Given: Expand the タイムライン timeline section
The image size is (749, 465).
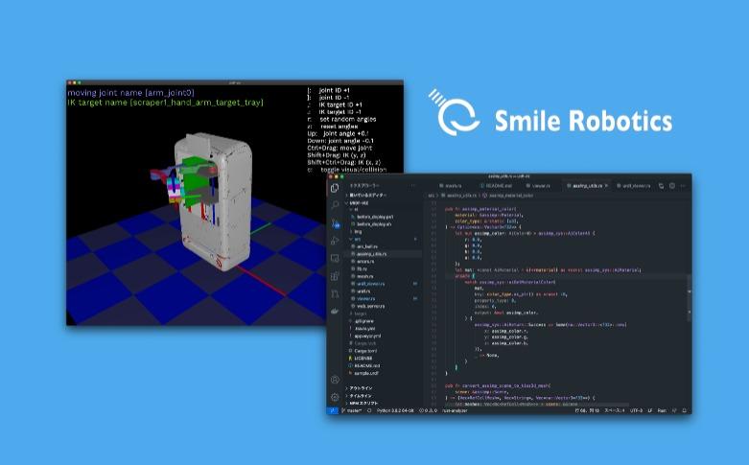Looking at the screenshot, I should point(361,396).
